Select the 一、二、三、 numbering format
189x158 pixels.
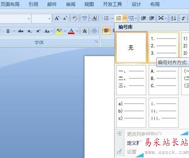click(x=131, y=80)
